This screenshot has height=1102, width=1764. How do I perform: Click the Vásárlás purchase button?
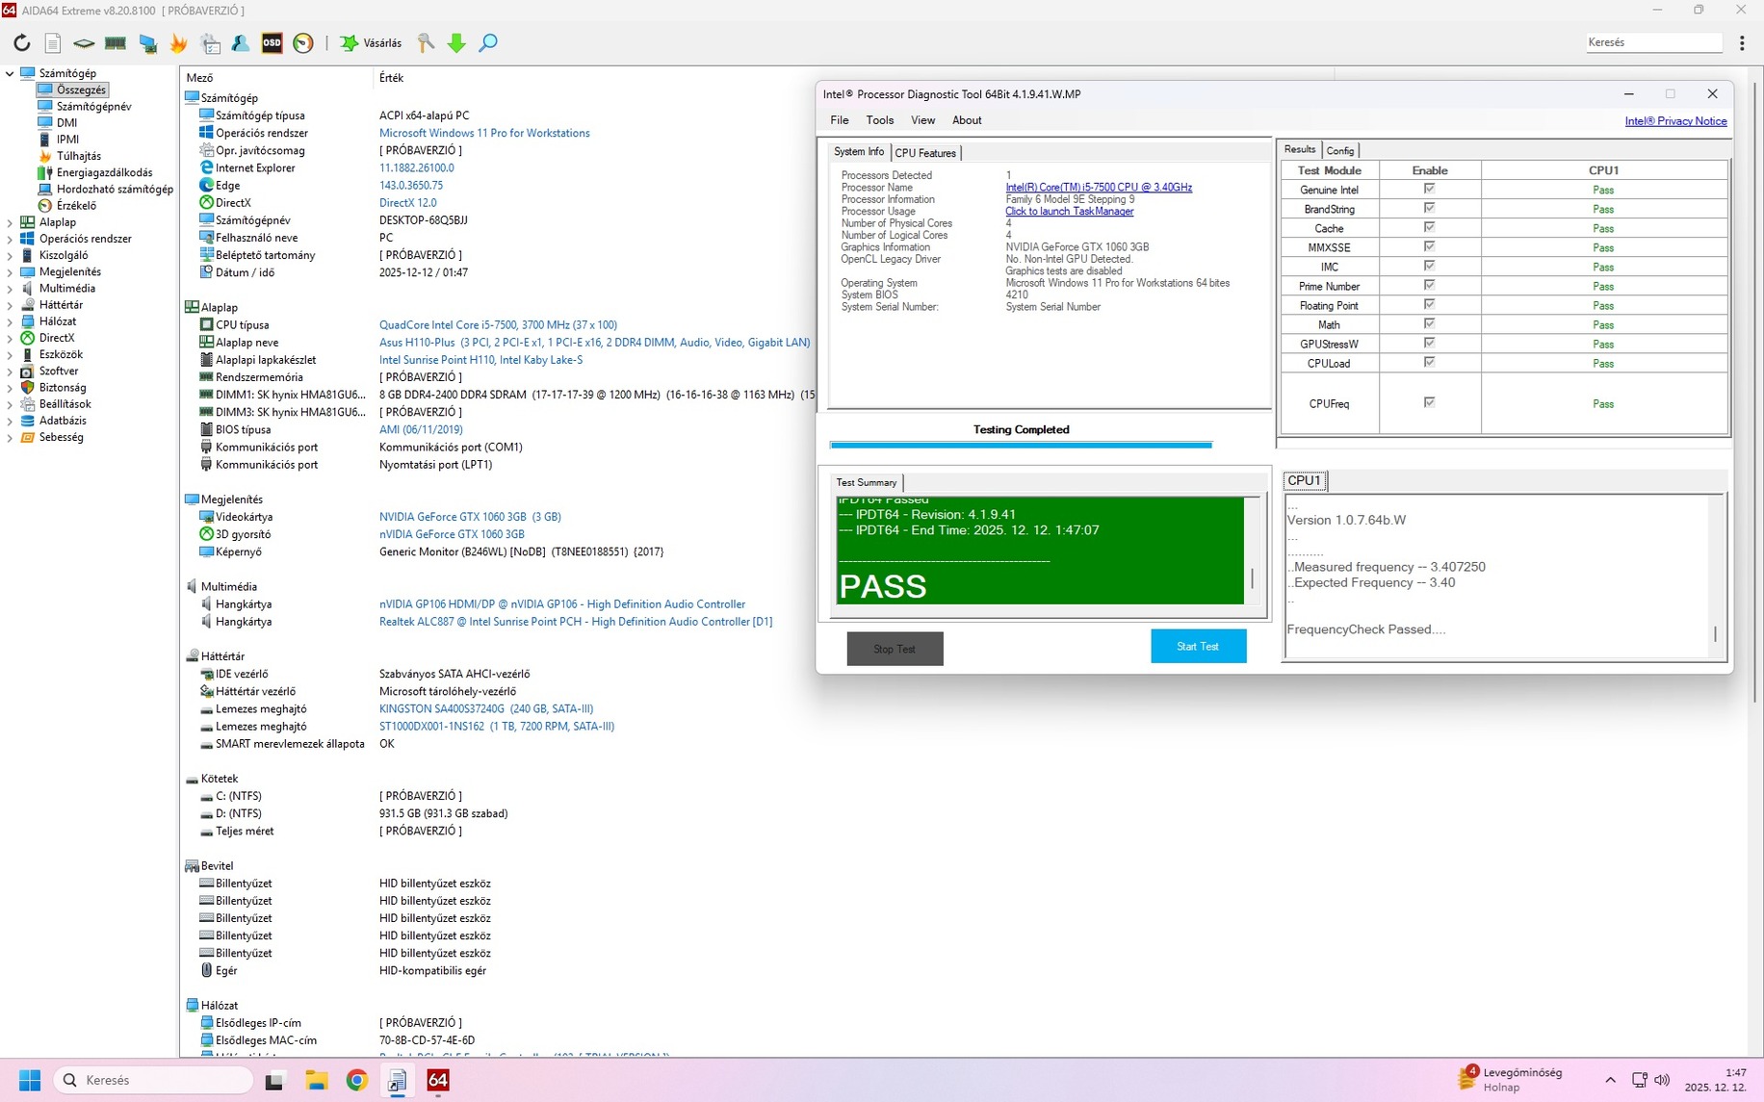tap(371, 43)
